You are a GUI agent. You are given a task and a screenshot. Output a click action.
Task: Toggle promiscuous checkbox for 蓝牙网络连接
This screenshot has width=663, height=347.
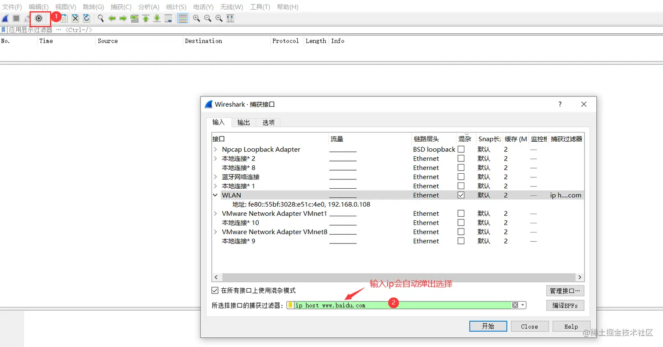(461, 177)
